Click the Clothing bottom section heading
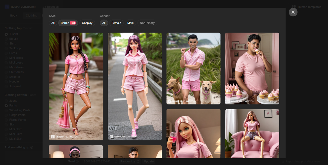The width and height of the screenshot is (328, 165). pyautogui.click(x=16, y=95)
